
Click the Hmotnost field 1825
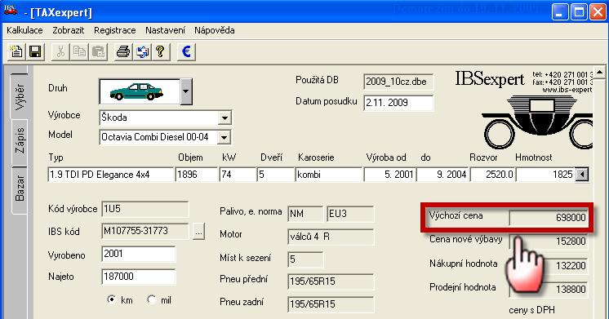(545, 175)
